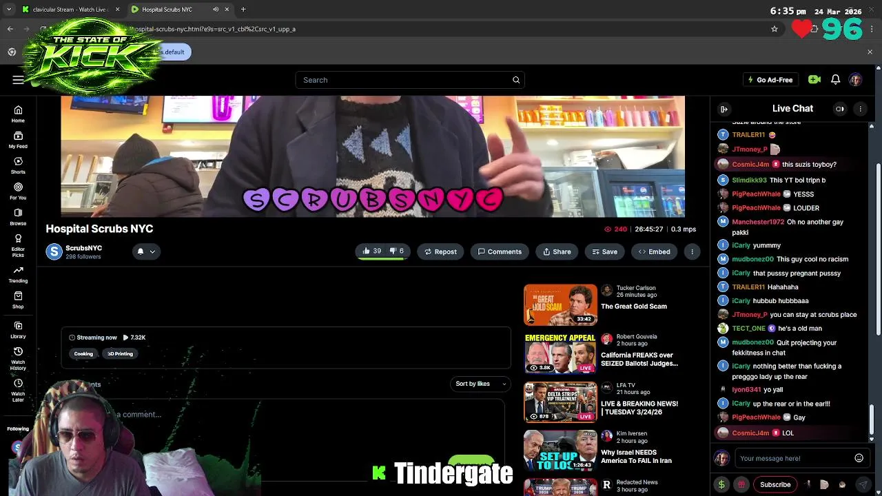Focus the Rumble Search field
Image resolution: width=882 pixels, height=496 pixels.
410,80
